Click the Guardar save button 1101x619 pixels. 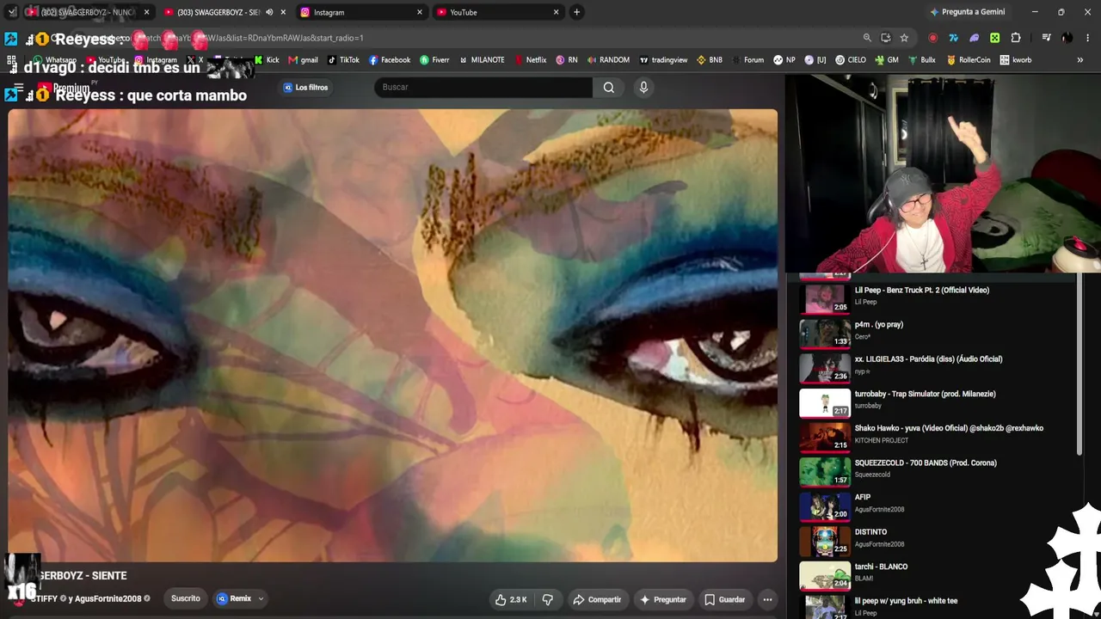[724, 599]
